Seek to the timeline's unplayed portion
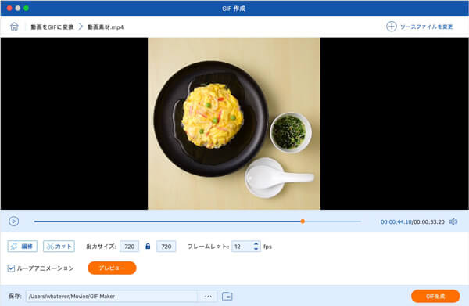 [x=333, y=221]
